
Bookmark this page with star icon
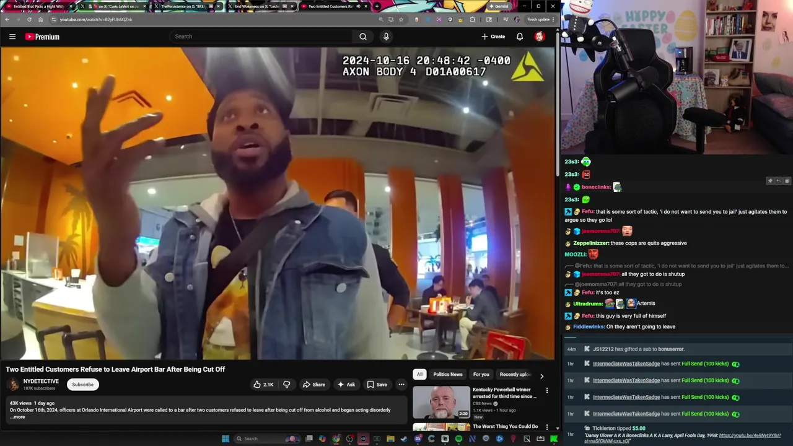coord(401,19)
